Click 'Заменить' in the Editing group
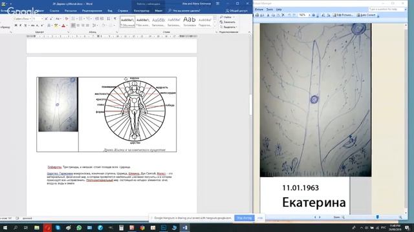 228,22
